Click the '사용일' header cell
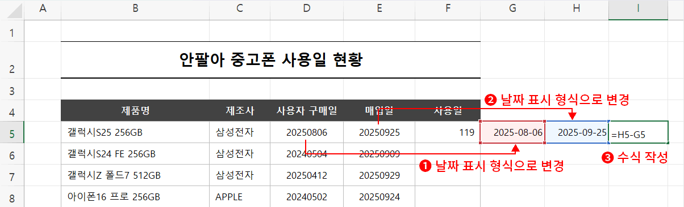The image size is (684, 207). [x=448, y=110]
